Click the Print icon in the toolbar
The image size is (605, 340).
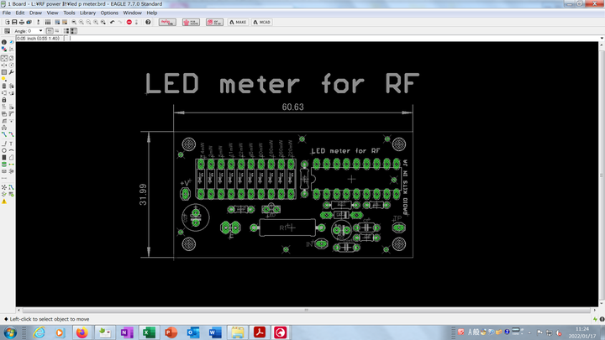point(24,22)
